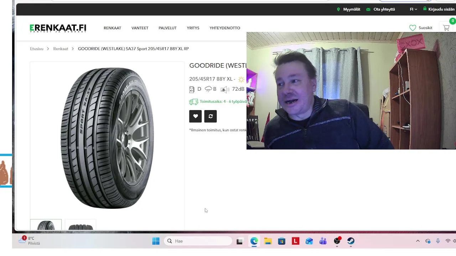Click the Ota yhteyttä contact link

coord(380,9)
